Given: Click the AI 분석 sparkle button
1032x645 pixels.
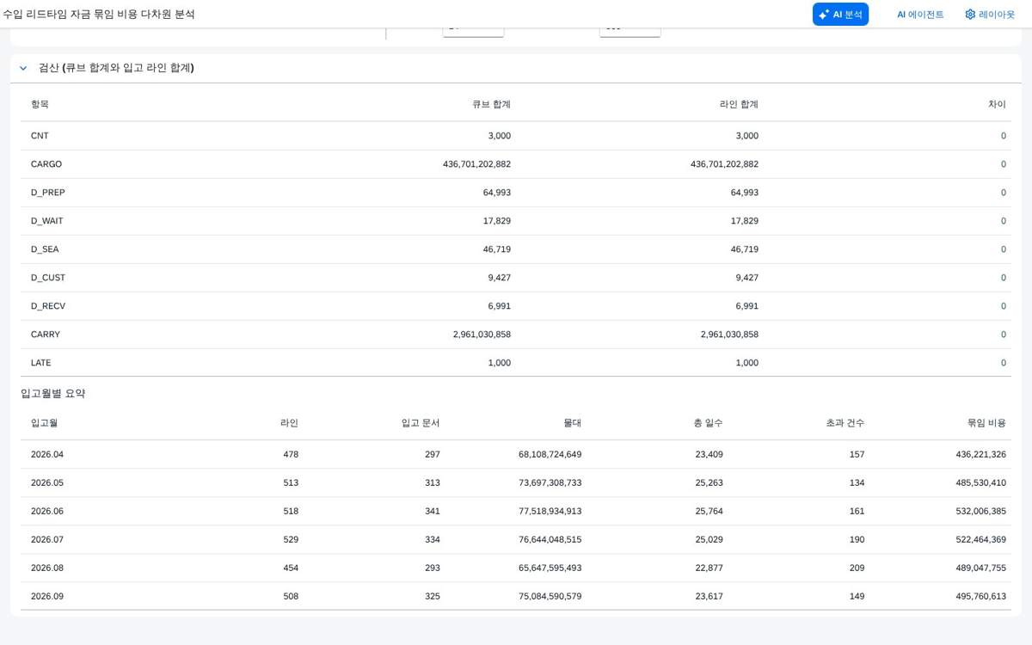Looking at the screenshot, I should coord(840,14).
